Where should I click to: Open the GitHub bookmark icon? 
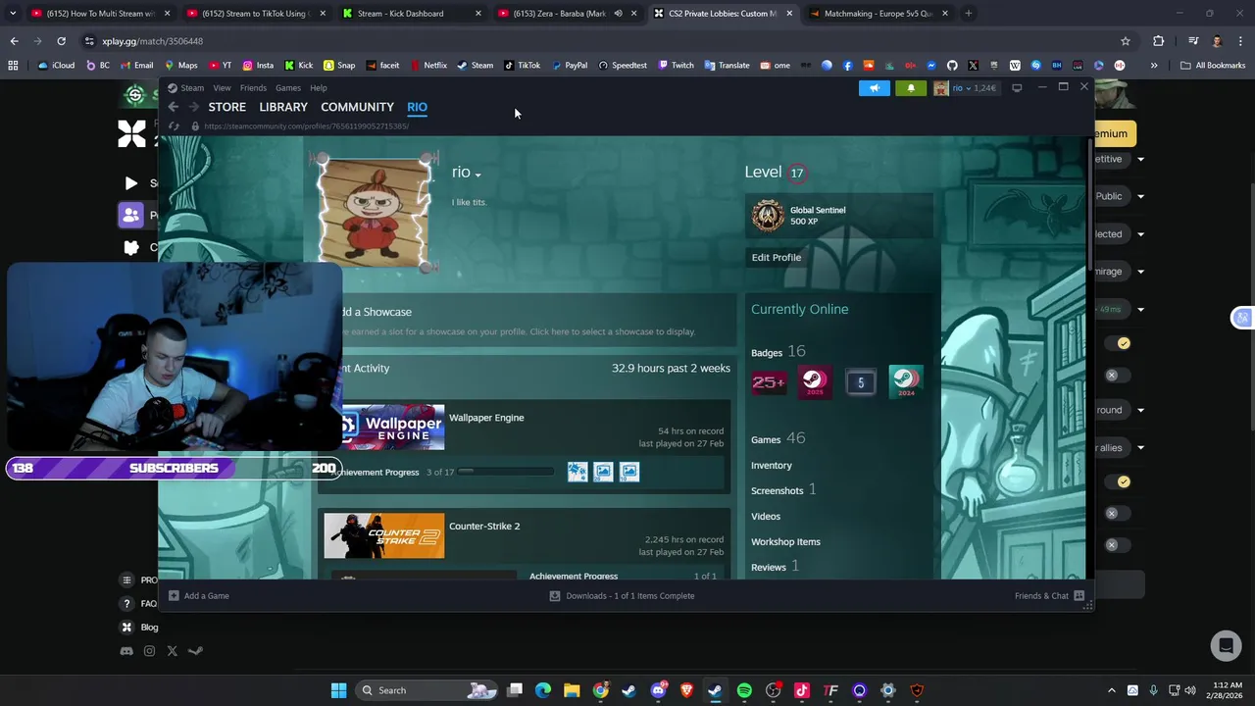[x=952, y=66]
